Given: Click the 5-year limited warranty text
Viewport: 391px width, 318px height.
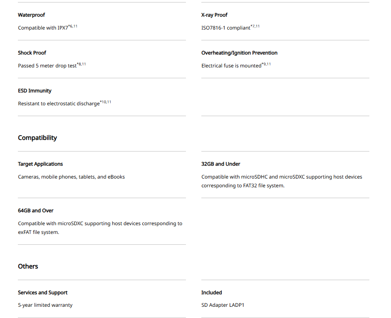Looking at the screenshot, I should pos(45,305).
